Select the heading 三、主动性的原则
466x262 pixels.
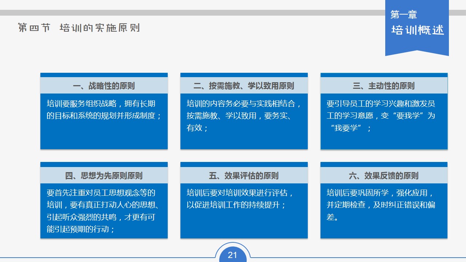click(x=384, y=86)
